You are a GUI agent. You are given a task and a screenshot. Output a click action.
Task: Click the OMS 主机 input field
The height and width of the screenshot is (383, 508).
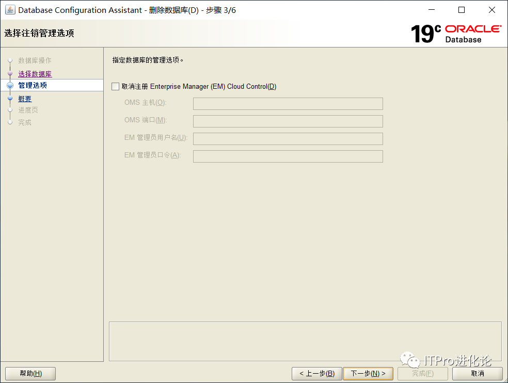[x=288, y=104]
